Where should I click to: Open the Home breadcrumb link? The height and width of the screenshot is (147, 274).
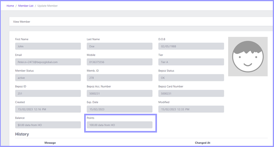[10, 6]
